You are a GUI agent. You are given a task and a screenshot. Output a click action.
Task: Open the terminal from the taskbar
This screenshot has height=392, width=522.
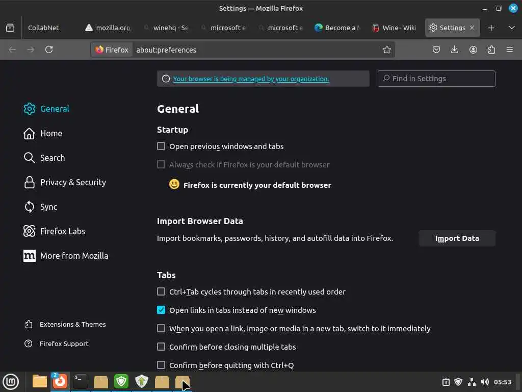click(80, 381)
